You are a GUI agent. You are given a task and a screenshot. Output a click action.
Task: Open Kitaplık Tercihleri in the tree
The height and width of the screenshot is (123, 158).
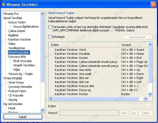click(x=24, y=65)
